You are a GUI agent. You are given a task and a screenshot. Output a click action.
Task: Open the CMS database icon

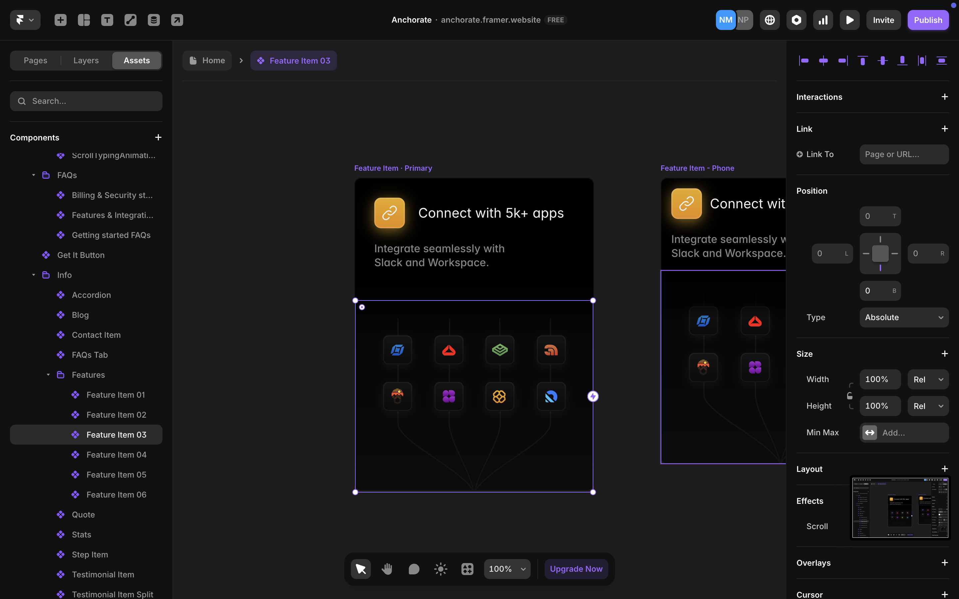tap(154, 20)
